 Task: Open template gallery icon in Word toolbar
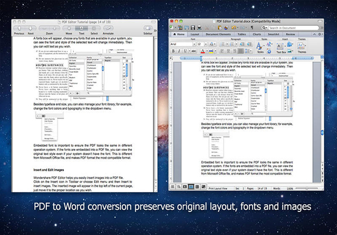point(180,27)
